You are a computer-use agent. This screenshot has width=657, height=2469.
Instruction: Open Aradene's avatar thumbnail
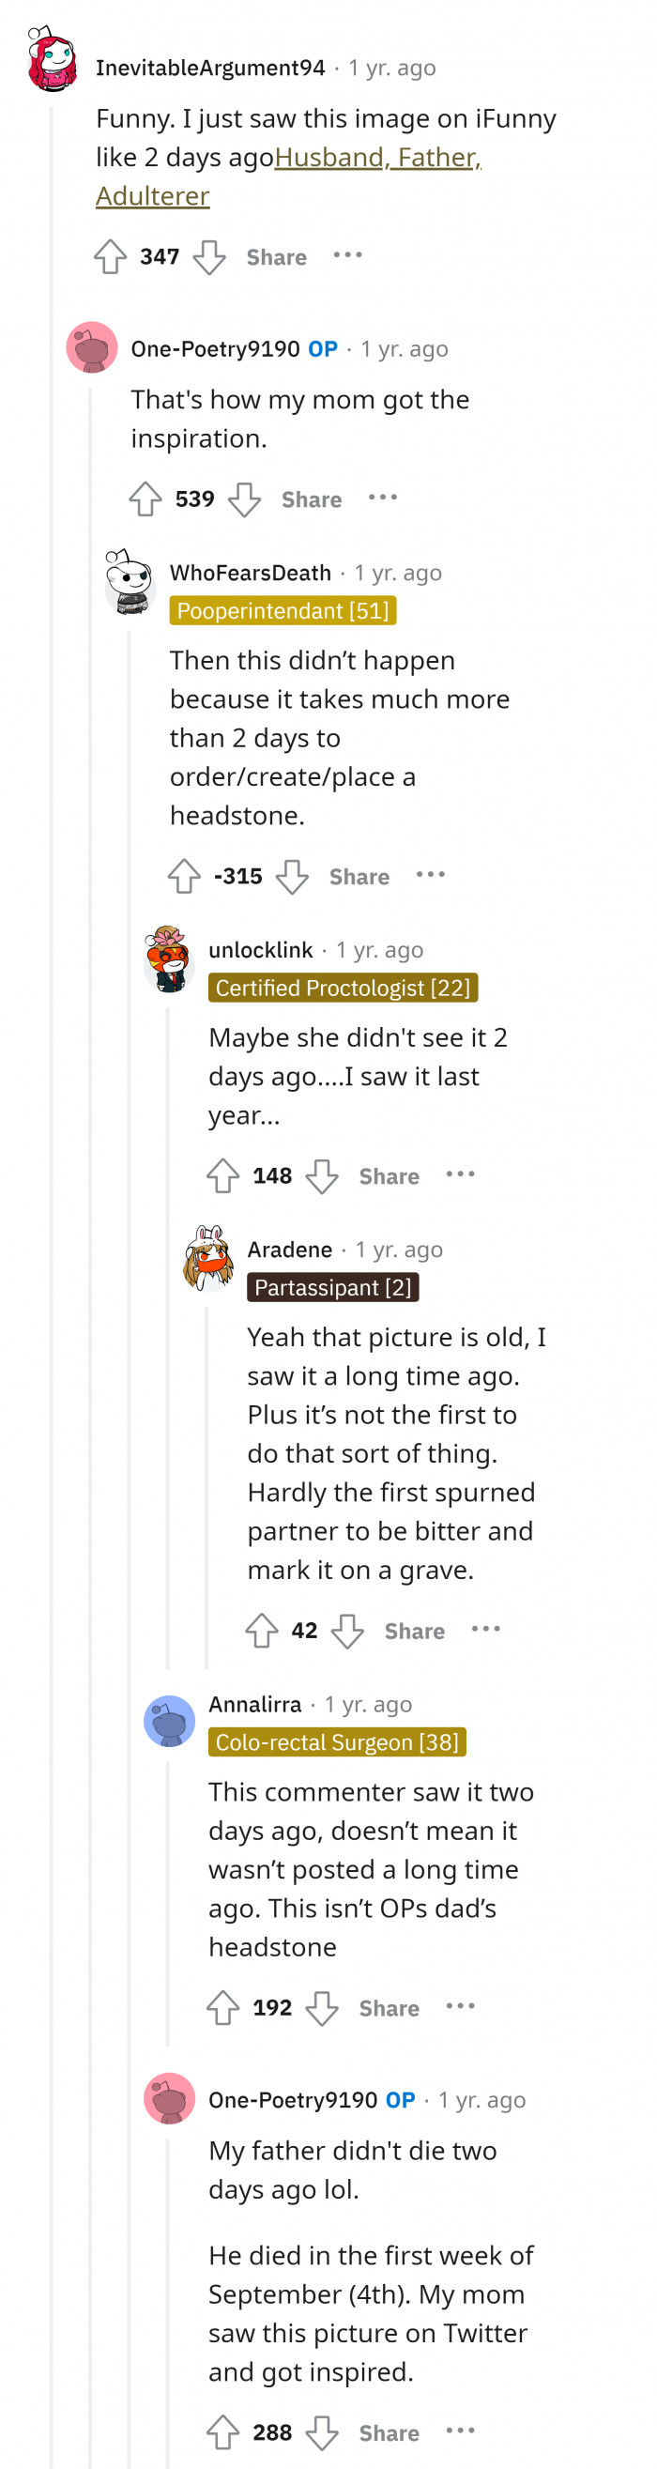(208, 1259)
